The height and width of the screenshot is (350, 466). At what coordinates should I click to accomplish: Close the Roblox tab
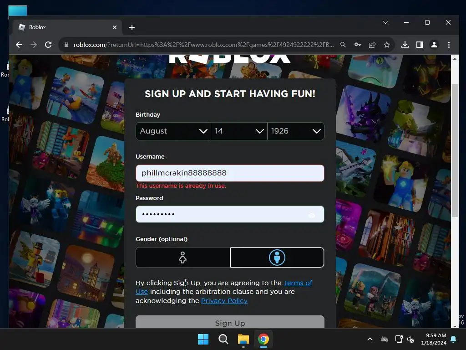pos(114,27)
